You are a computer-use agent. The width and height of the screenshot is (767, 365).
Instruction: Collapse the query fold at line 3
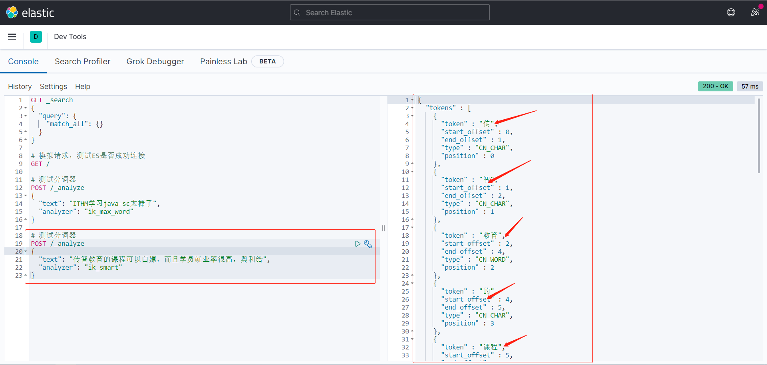click(26, 116)
